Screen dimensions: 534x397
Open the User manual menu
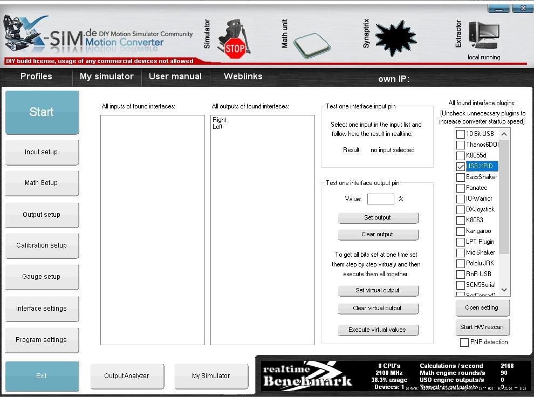(175, 77)
